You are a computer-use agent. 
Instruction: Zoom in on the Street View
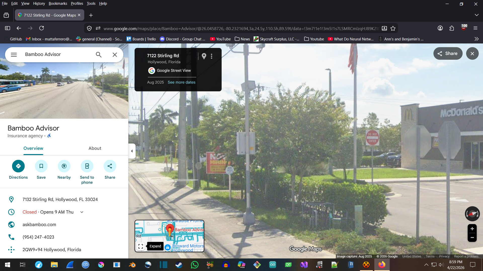point(472,229)
